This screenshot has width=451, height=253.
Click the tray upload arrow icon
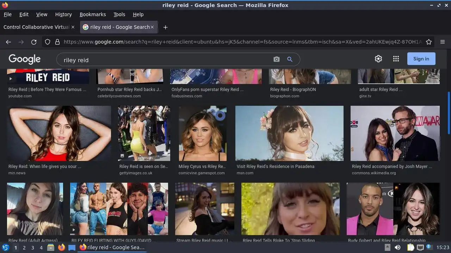387,247
